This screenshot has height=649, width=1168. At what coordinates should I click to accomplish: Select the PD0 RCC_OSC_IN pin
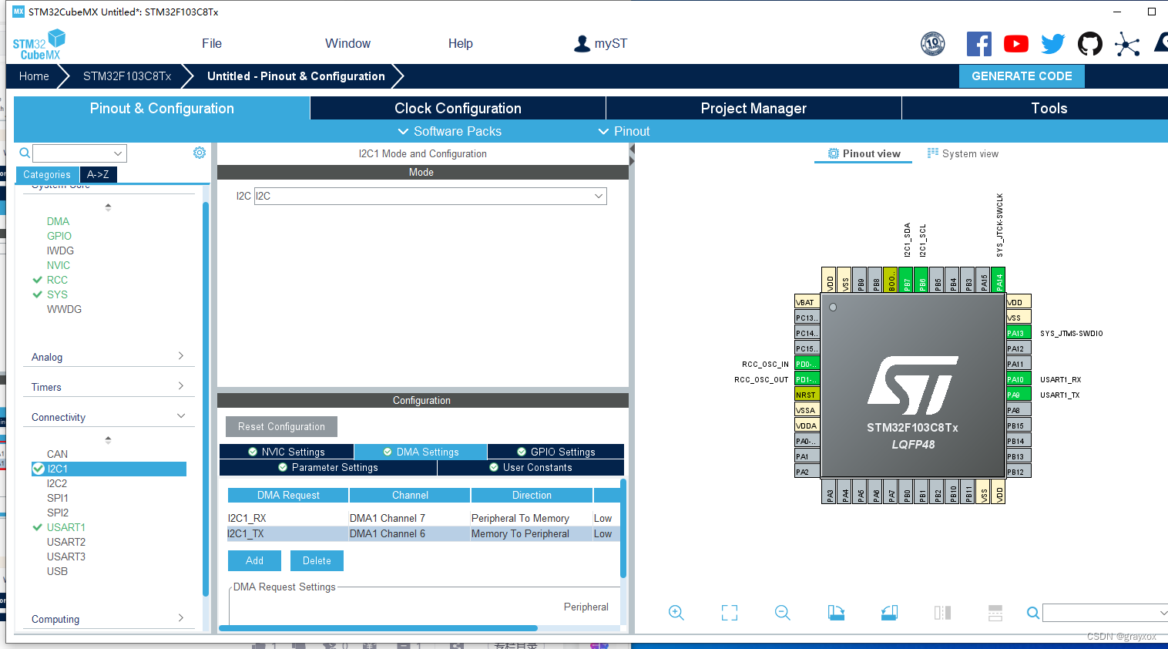(x=807, y=364)
